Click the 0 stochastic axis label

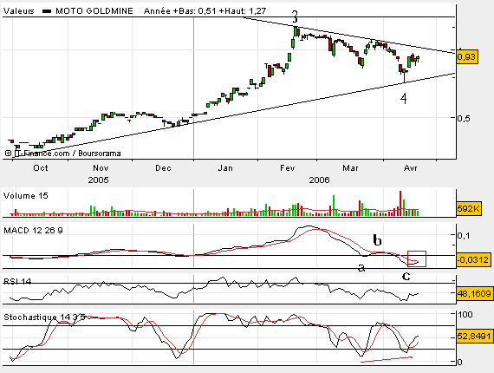click(460, 362)
